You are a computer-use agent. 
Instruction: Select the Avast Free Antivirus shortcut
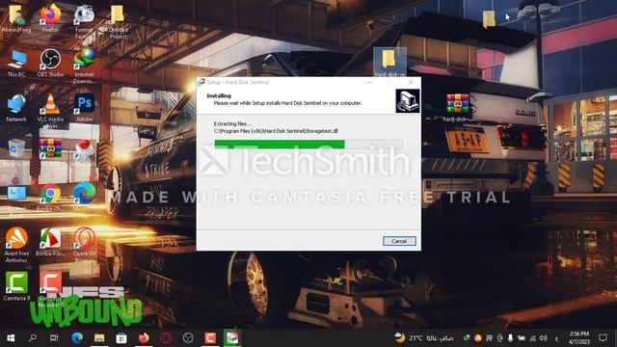16,245
